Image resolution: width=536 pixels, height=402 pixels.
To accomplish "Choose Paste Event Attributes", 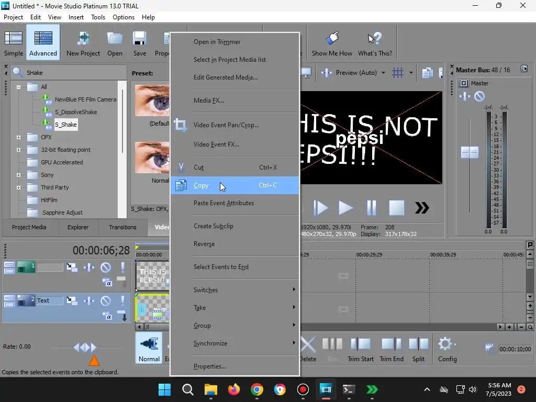I will click(235, 203).
